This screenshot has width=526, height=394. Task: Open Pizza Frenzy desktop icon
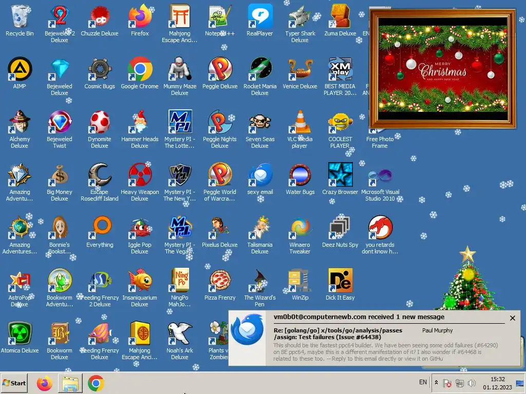coord(220,285)
